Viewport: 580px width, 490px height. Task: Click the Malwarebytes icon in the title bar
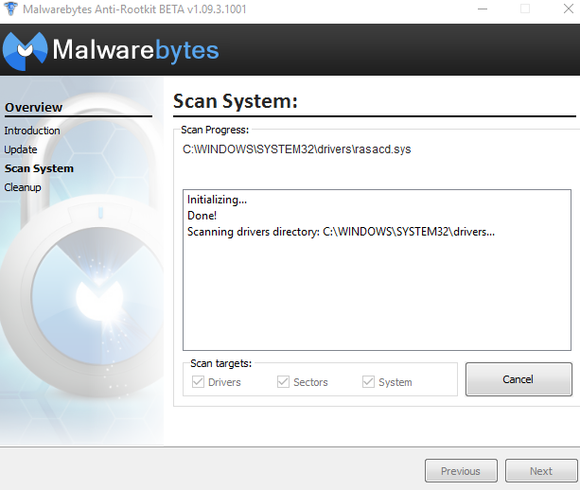point(11,9)
